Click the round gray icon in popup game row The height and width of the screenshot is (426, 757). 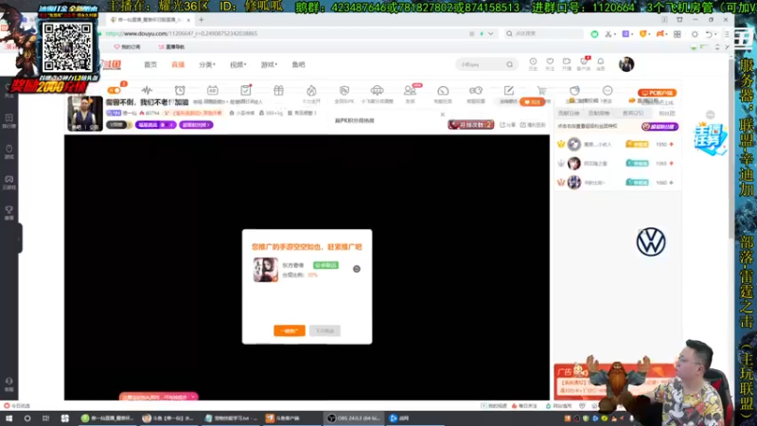click(x=357, y=269)
